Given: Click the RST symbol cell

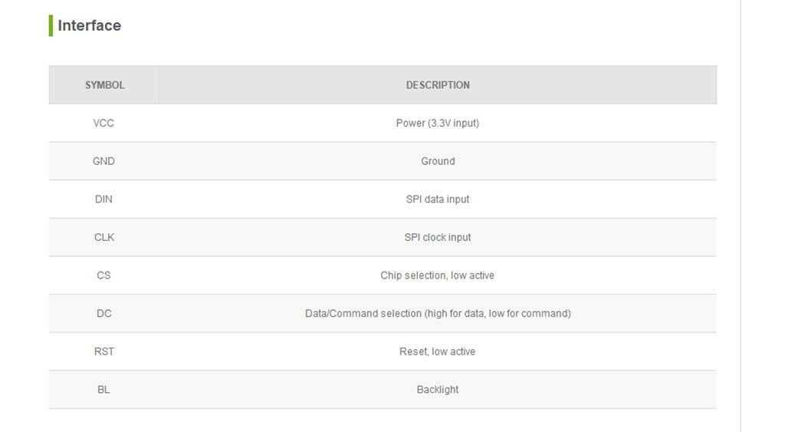Looking at the screenshot, I should pos(104,351).
